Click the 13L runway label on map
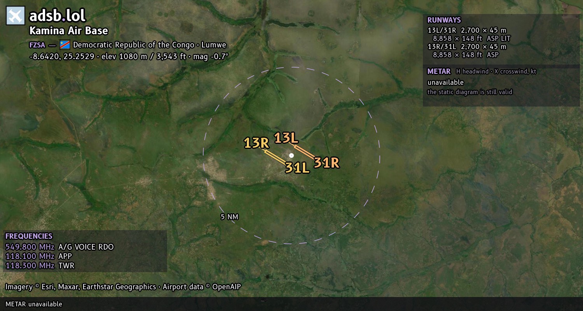The width and height of the screenshot is (583, 311). pyautogui.click(x=286, y=138)
